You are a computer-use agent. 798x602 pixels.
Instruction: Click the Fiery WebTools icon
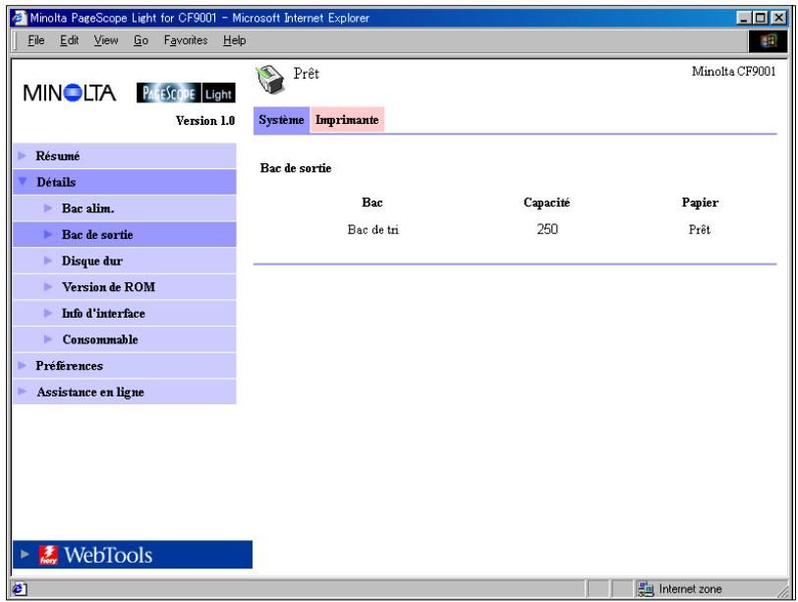click(49, 555)
